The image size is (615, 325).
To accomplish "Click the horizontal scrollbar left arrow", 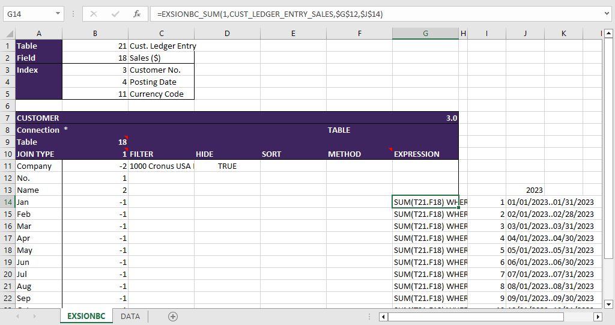I will pos(383,317).
